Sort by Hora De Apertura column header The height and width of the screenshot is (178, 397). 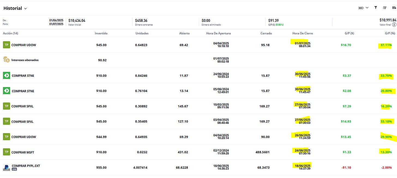tap(218, 33)
